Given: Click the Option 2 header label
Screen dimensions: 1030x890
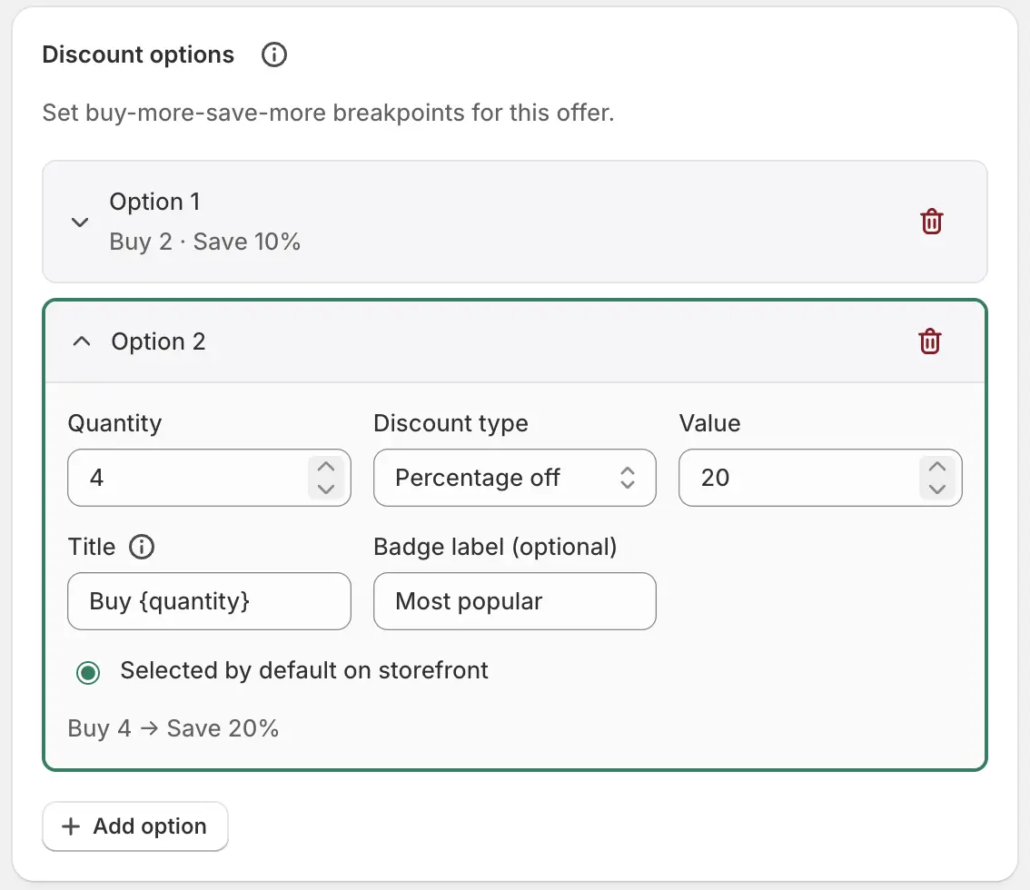Looking at the screenshot, I should (x=158, y=341).
